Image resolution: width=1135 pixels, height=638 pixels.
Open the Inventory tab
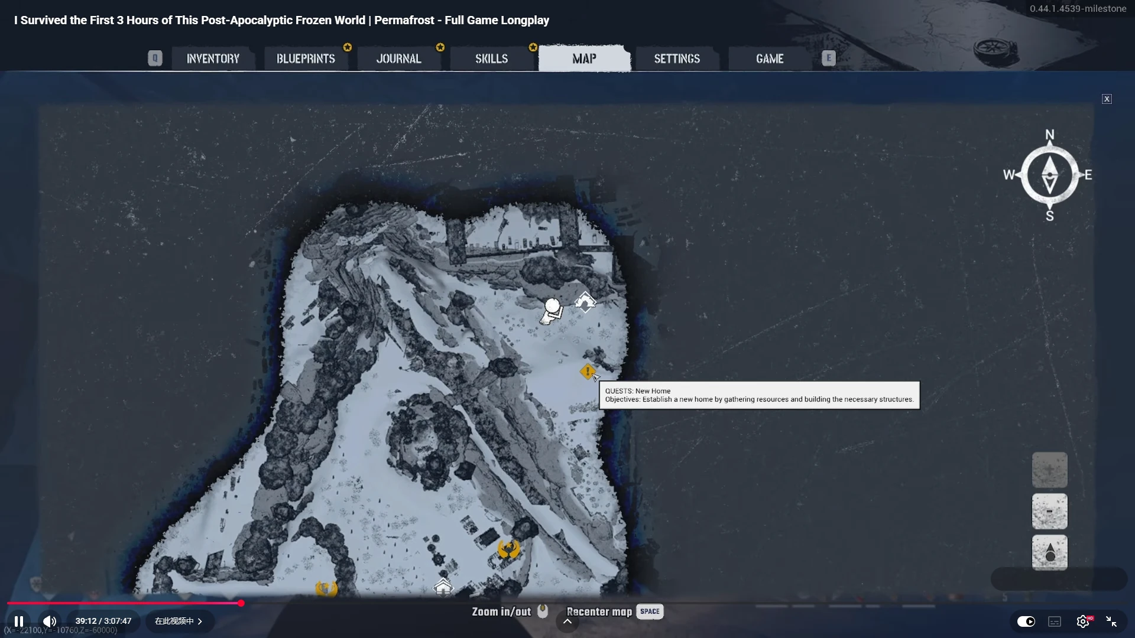213,58
